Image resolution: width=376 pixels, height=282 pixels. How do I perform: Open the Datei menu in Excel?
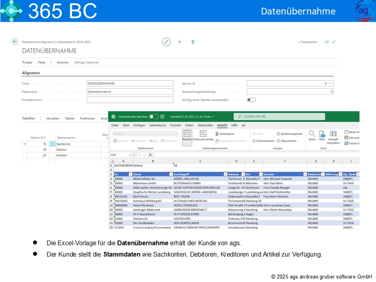(x=115, y=125)
